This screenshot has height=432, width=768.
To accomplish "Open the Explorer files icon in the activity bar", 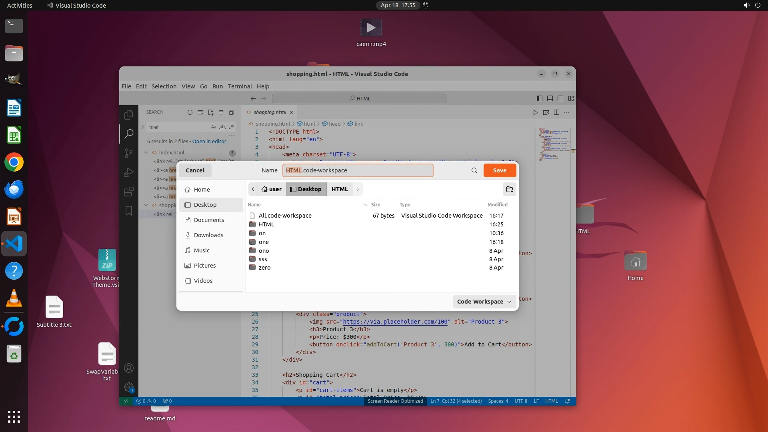I will [x=128, y=115].
